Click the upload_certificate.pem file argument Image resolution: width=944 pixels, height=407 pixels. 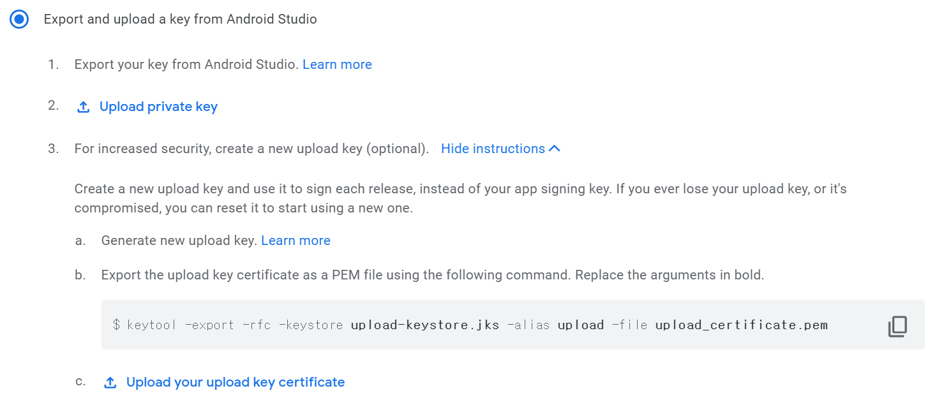[741, 325]
